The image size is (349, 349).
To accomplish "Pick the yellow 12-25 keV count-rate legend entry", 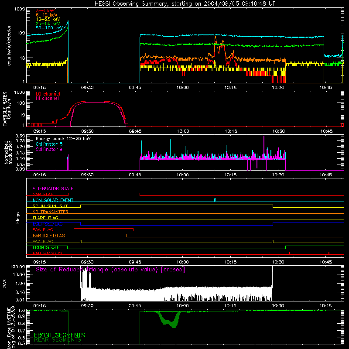I will 48,19.
